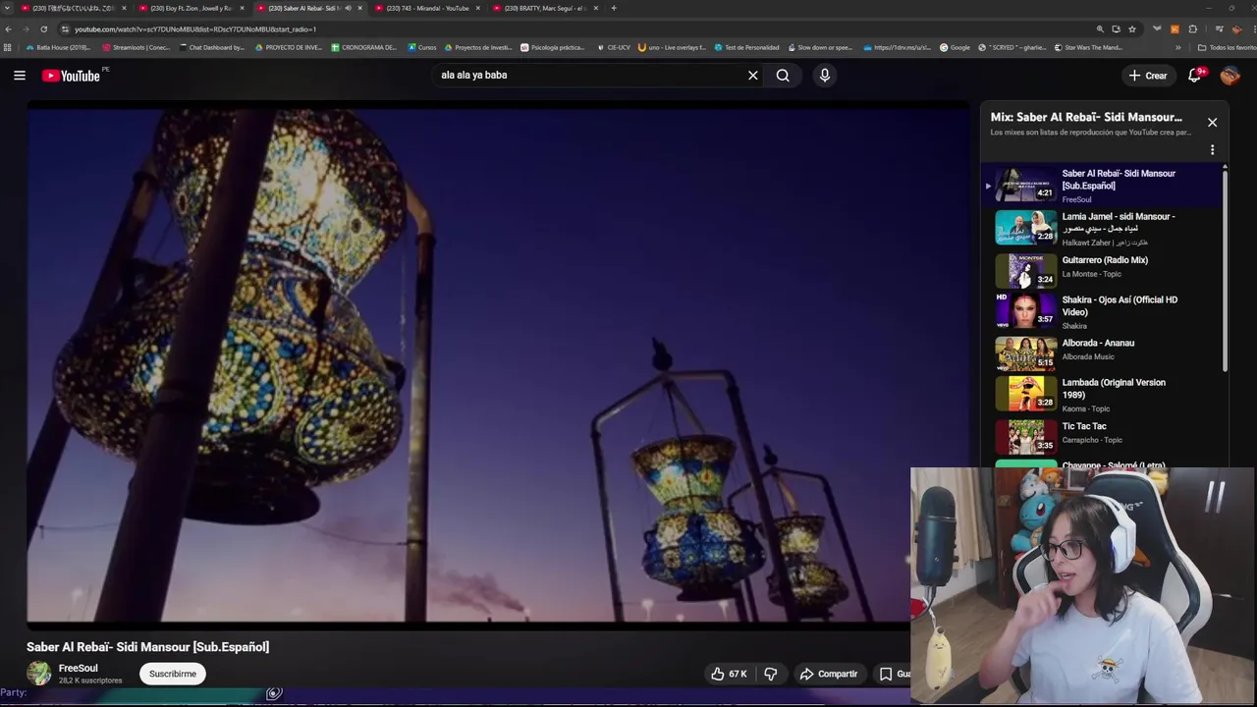1257x707 pixels.
Task: Open Chat Dashboard bookmark
Action: (212, 47)
